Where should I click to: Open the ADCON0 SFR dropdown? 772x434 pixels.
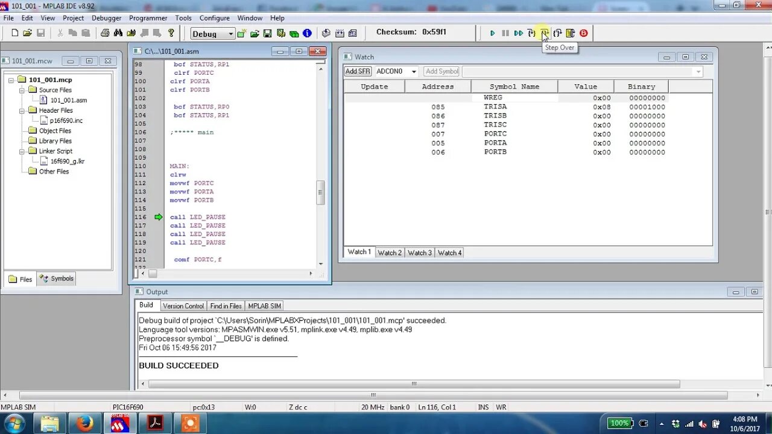pos(414,71)
